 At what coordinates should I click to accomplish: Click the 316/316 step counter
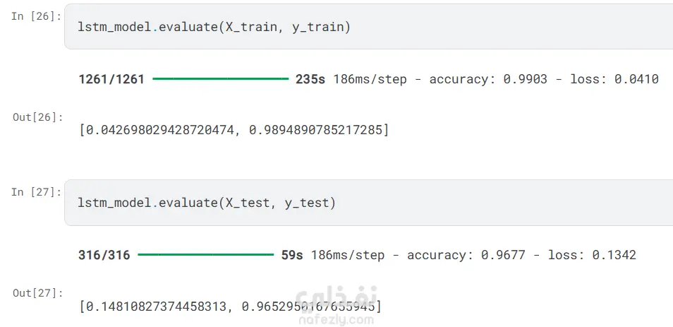tap(104, 255)
